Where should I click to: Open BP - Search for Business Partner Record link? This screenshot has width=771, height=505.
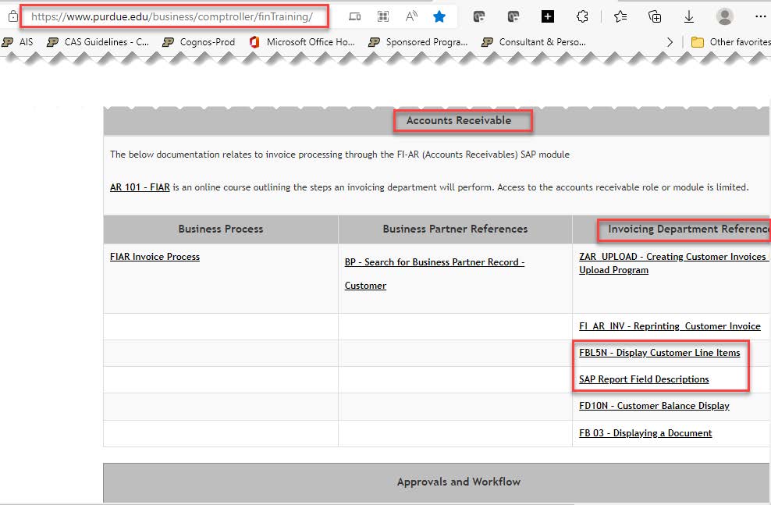point(435,274)
